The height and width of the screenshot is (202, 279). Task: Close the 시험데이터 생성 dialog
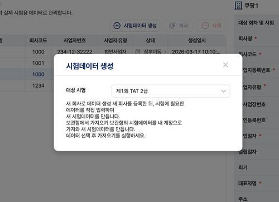click(225, 65)
